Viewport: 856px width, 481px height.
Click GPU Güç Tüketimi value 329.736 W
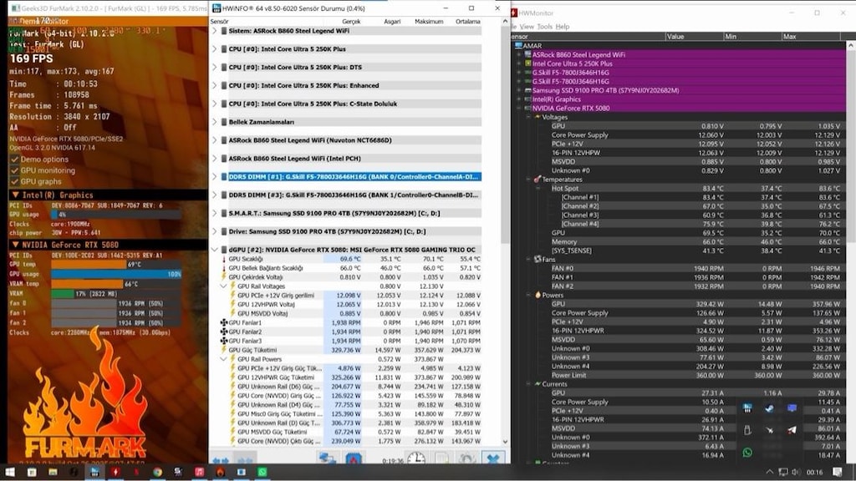coord(345,350)
